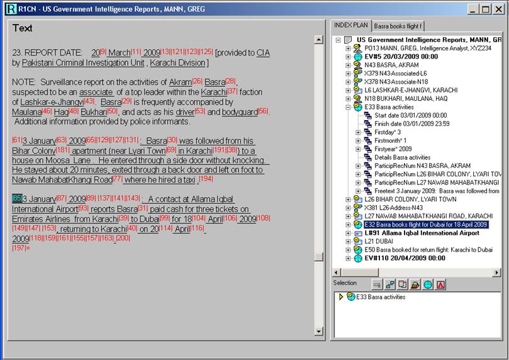Click the location icon of L6 LASHKAR-E-JHANGVI, KARACHI
This screenshot has height=360, width=509.
point(358,90)
